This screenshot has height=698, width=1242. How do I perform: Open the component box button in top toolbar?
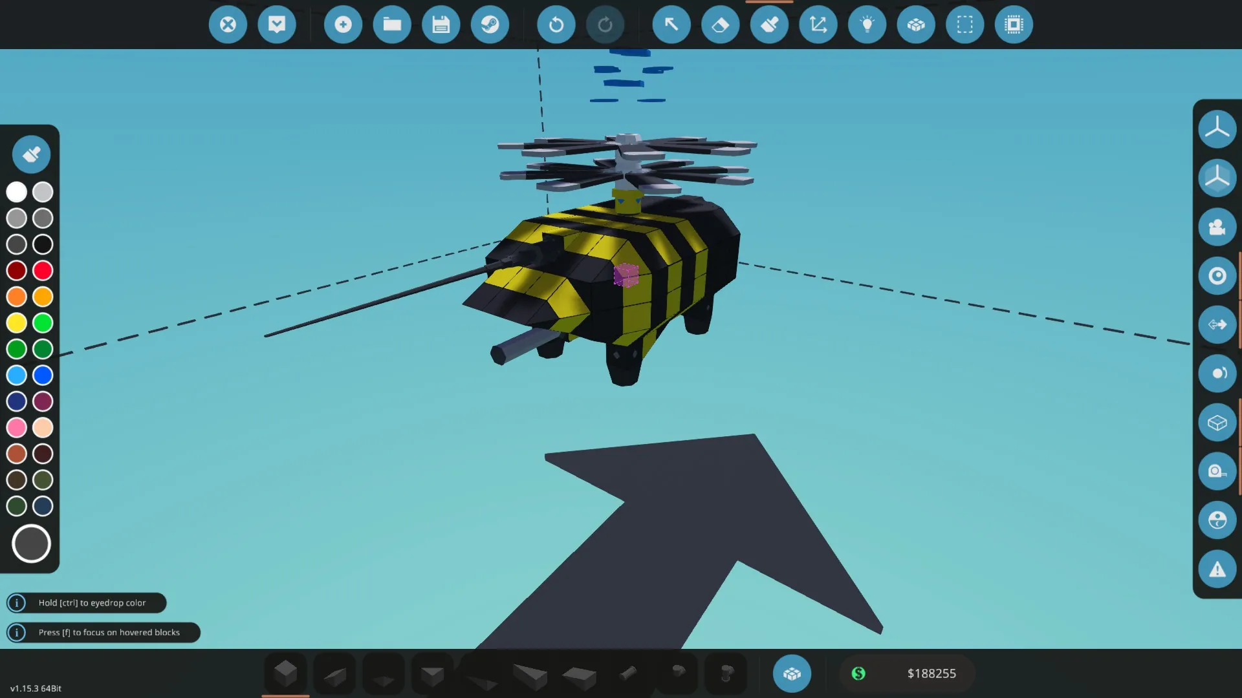[x=916, y=25]
